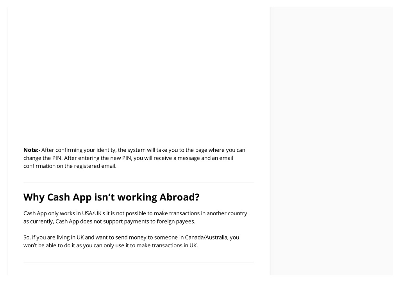Screen dimensions: 400x282
Task: Click the word 'Abroad?' in the heading
Action: pos(180,197)
